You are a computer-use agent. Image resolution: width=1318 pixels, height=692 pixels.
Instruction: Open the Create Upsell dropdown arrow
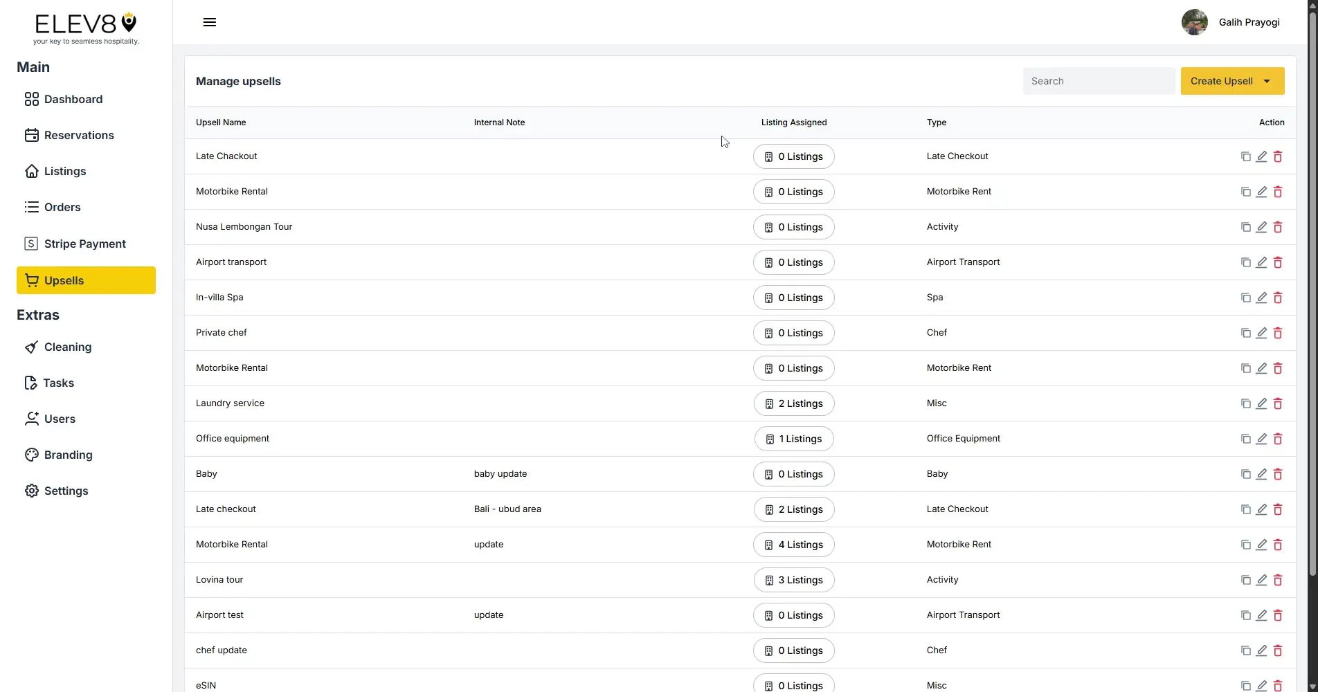click(1268, 81)
